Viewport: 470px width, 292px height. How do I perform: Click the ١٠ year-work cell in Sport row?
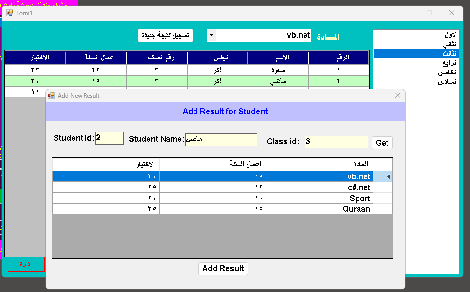213,198
